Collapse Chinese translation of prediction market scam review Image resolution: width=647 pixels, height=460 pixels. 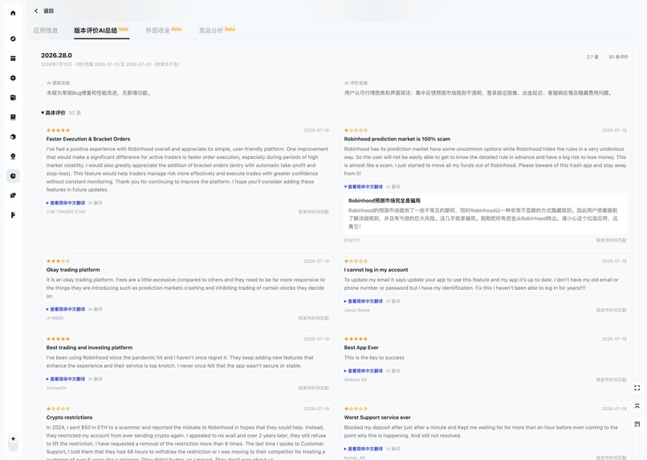pos(364,187)
